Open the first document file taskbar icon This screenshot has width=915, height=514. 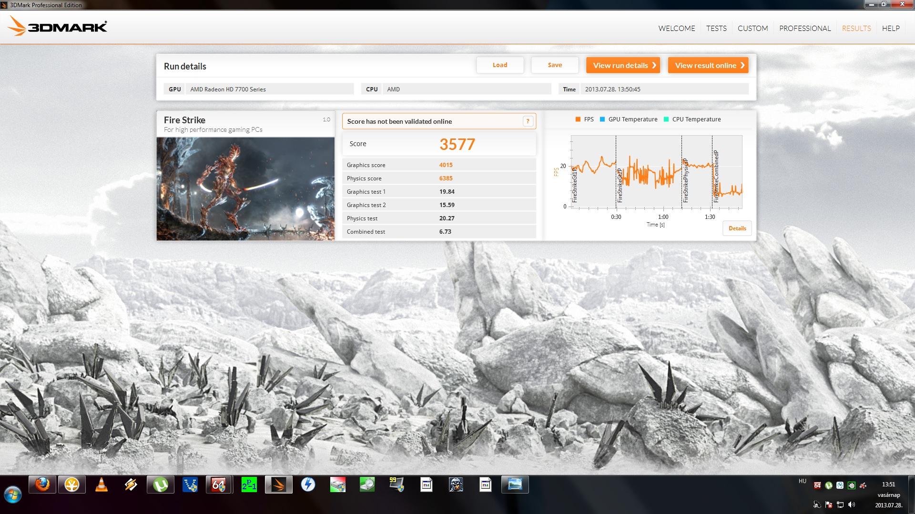pyautogui.click(x=427, y=484)
